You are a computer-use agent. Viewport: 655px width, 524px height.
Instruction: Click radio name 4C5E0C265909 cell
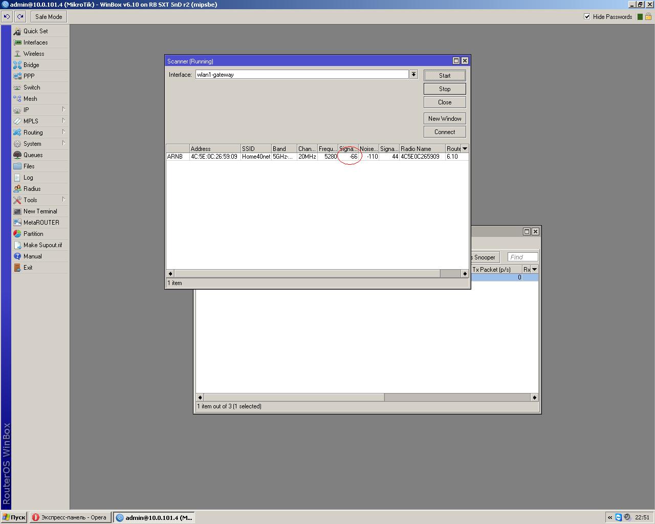[422, 157]
